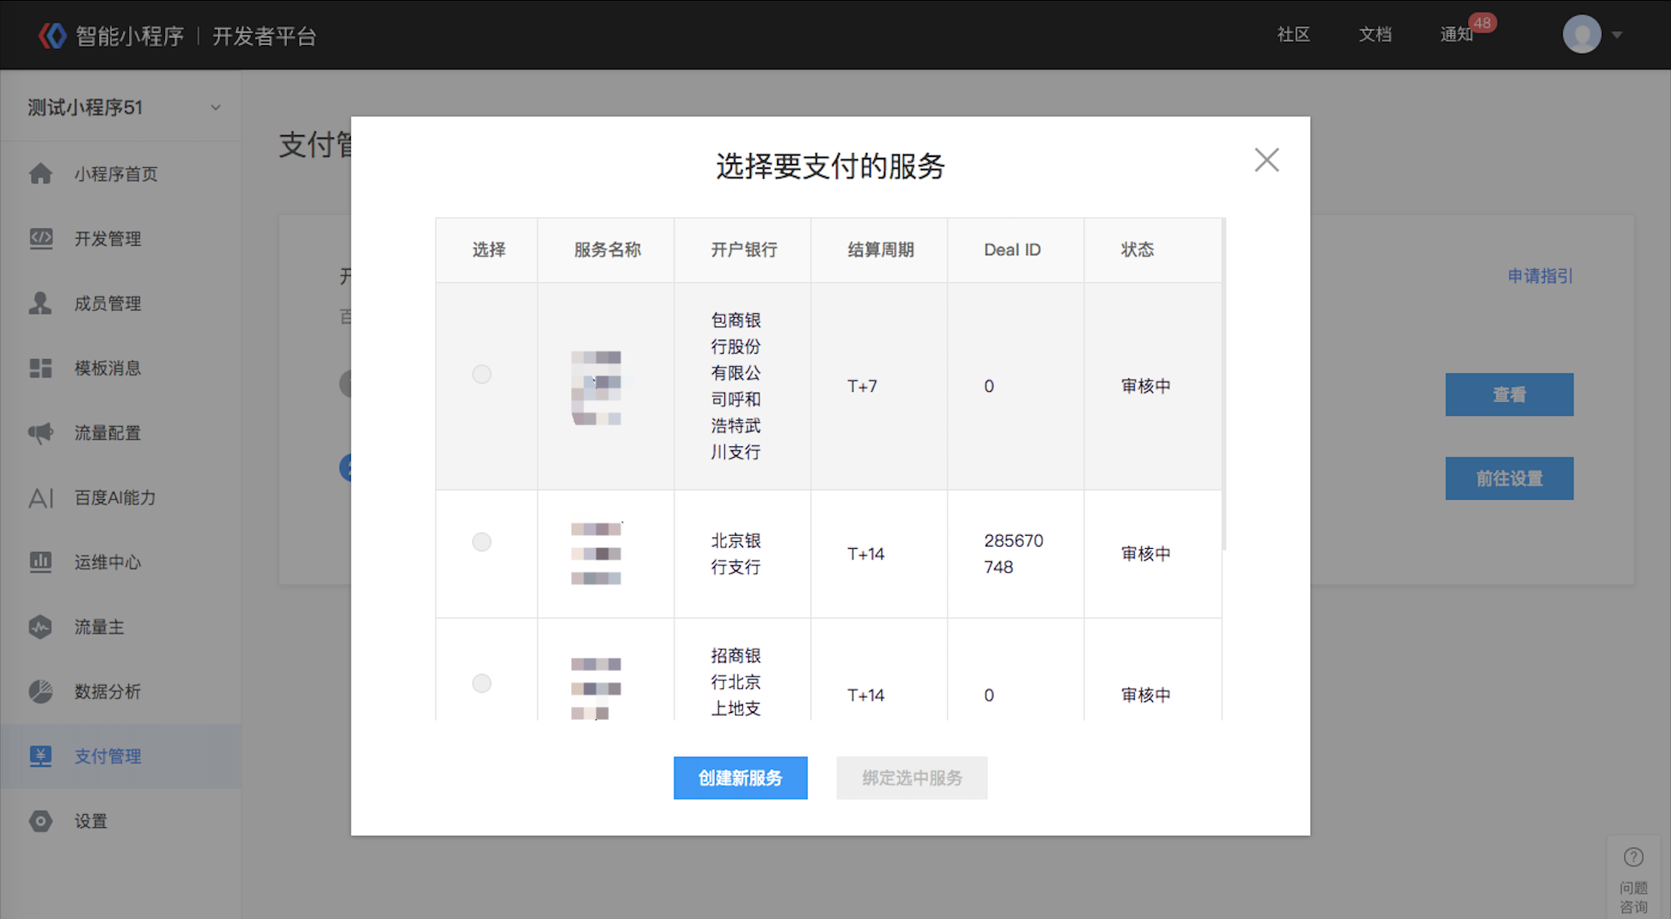Image resolution: width=1671 pixels, height=919 pixels.
Task: Select the radio button for 北京银行支行 service
Action: click(482, 542)
